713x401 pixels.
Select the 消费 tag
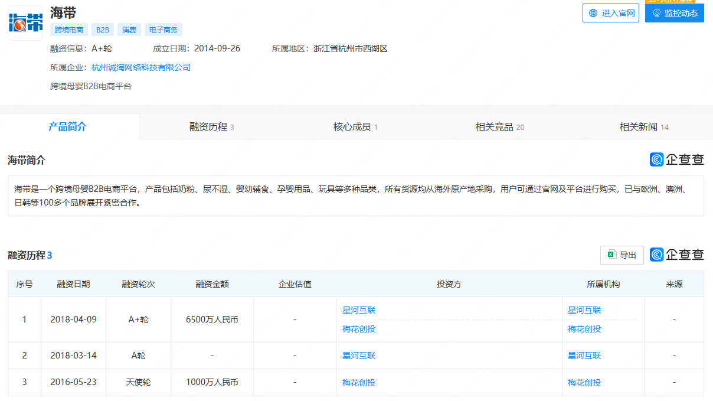[129, 30]
